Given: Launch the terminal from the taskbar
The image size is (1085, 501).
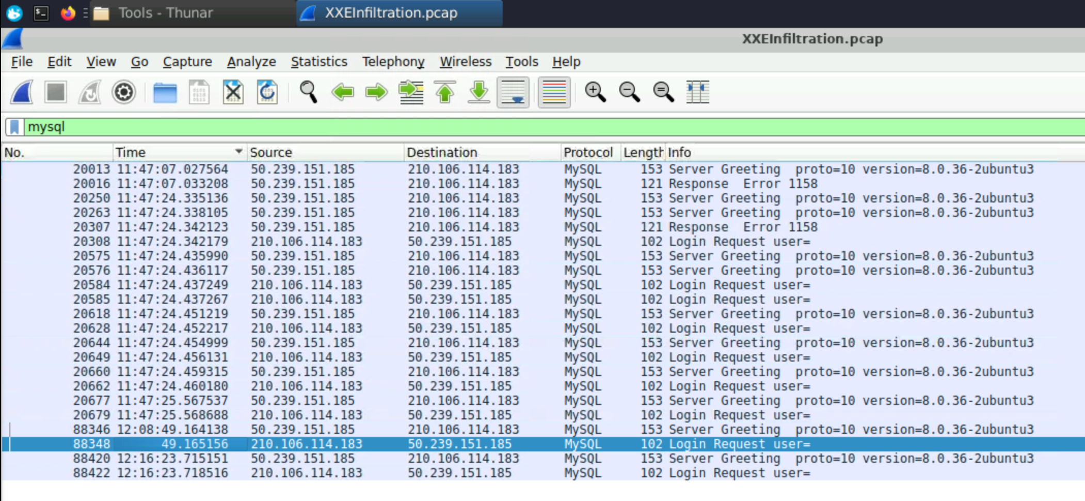Looking at the screenshot, I should 41,13.
